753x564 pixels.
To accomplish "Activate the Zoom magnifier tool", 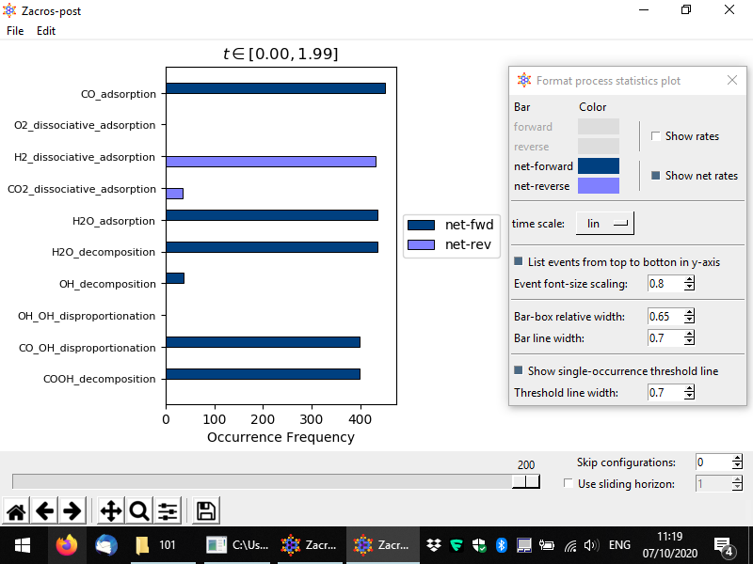I will click(x=139, y=511).
